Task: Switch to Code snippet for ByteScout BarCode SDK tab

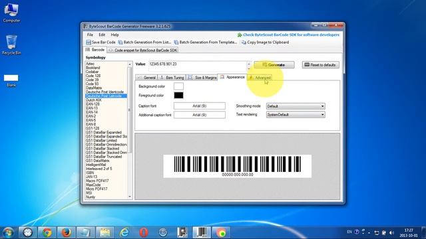Action: 142,50
